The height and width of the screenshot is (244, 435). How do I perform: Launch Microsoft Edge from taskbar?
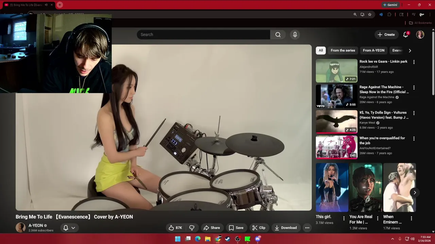[x=198, y=239]
